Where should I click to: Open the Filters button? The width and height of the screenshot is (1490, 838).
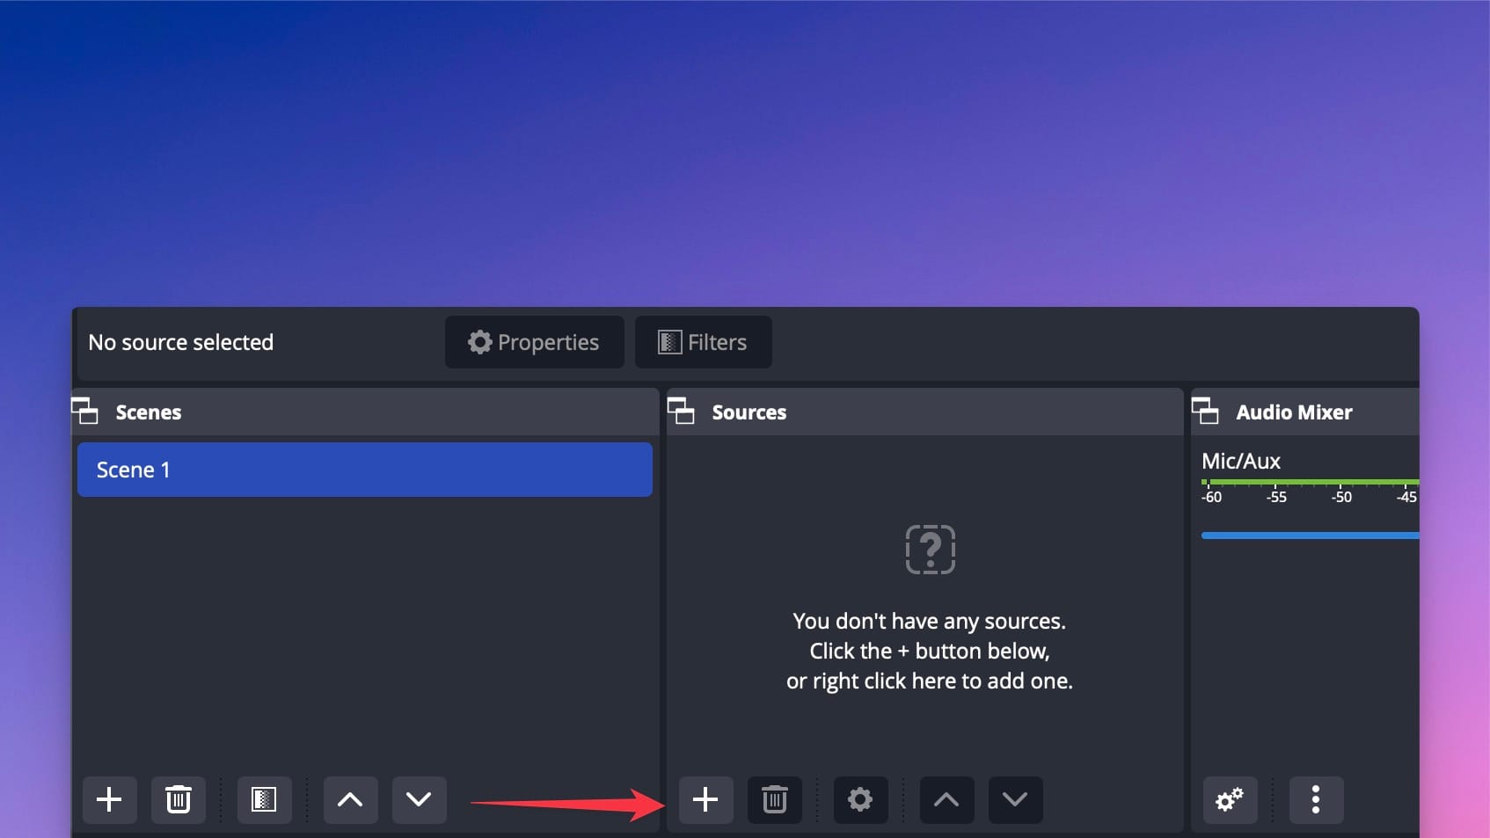coord(703,342)
